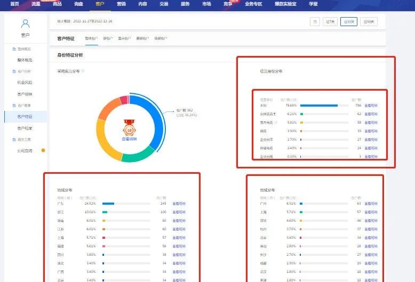The height and width of the screenshot is (282, 415).
Task: Select the 客户 top navigation item
Action: click(x=100, y=4)
